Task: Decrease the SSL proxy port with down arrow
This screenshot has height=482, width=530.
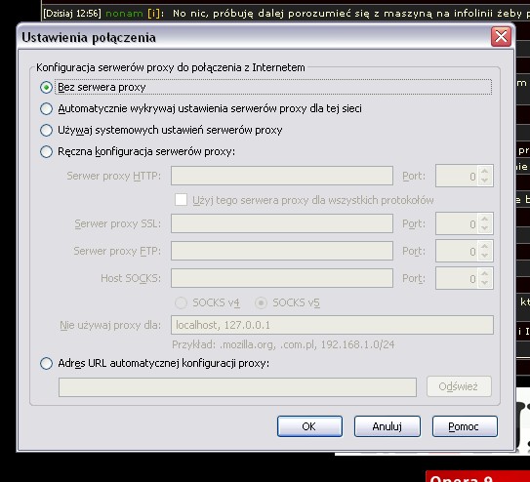Action: pos(485,228)
